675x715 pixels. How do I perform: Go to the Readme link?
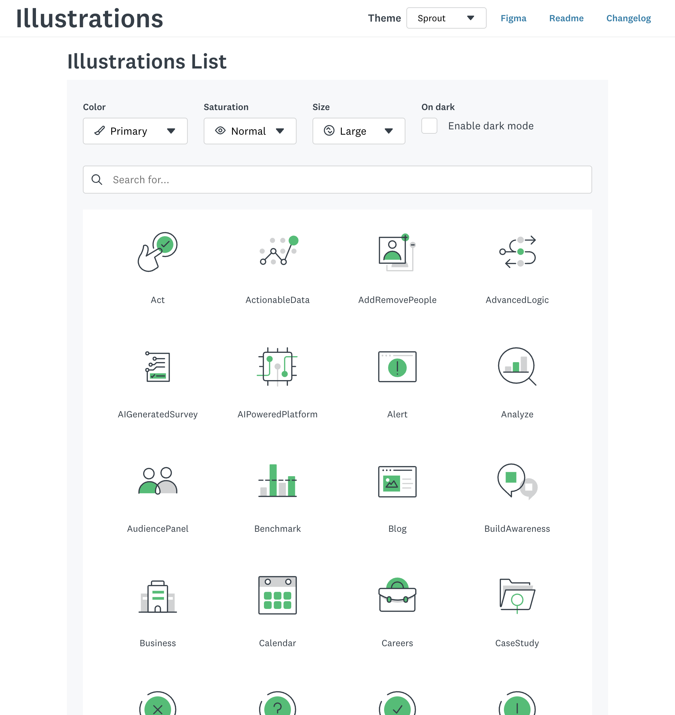(x=566, y=18)
